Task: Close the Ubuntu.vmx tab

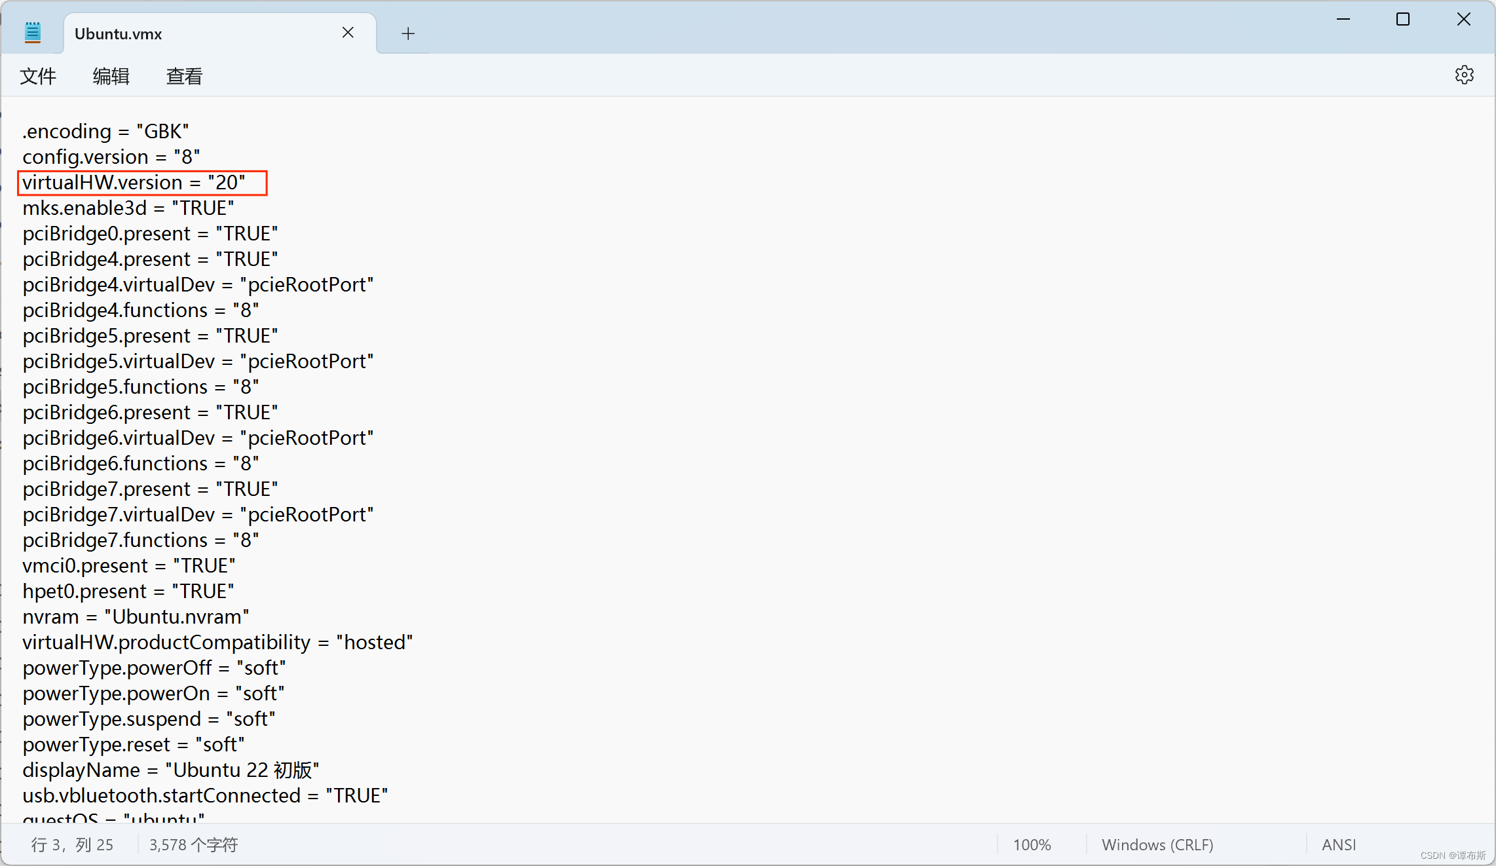Action: coord(348,33)
